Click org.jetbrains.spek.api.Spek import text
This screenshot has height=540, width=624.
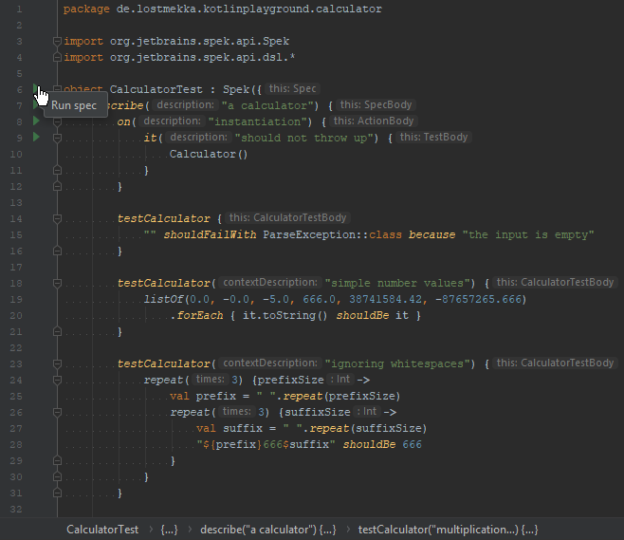[x=200, y=41]
